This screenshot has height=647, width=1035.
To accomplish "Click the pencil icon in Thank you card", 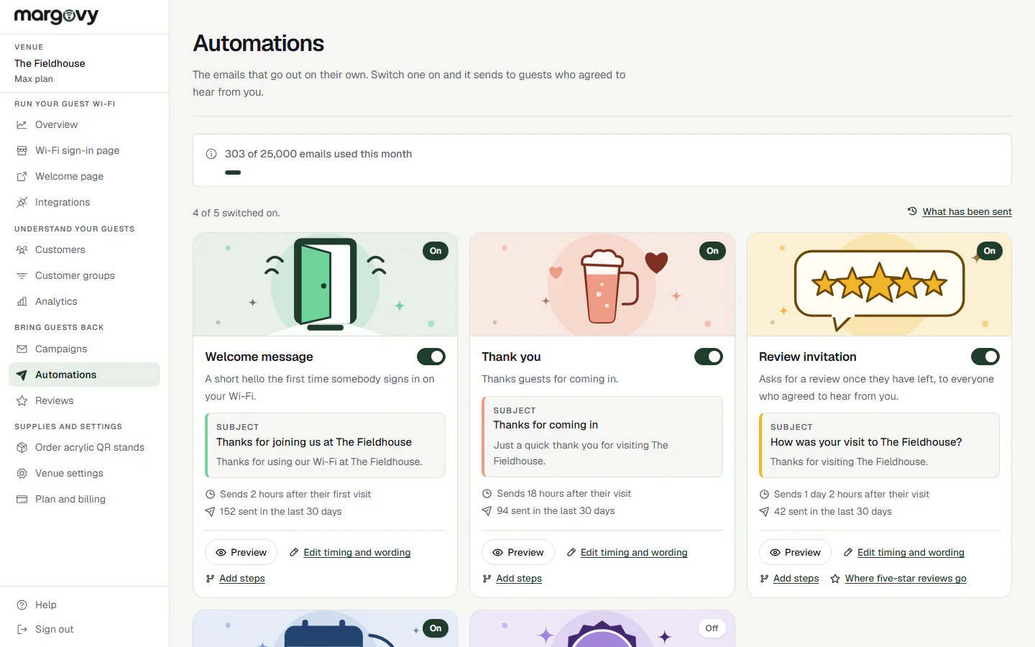I will (571, 552).
